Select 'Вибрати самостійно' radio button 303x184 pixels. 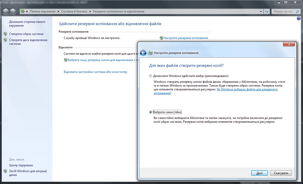point(151,112)
